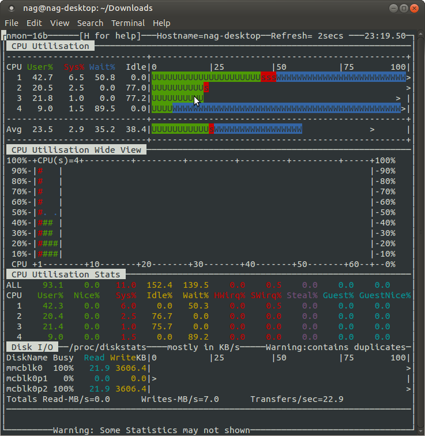This screenshot has width=425, height=436.
Task: Minimize the terminal window
Action: click(394, 8)
